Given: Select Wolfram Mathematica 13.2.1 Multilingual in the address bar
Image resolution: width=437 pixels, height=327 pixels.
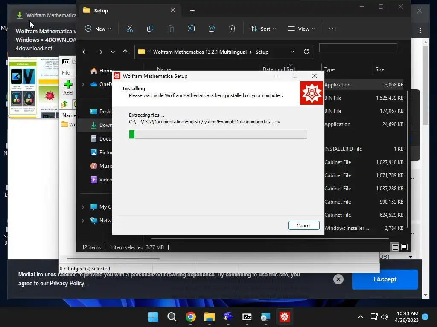Looking at the screenshot, I should (x=200, y=52).
